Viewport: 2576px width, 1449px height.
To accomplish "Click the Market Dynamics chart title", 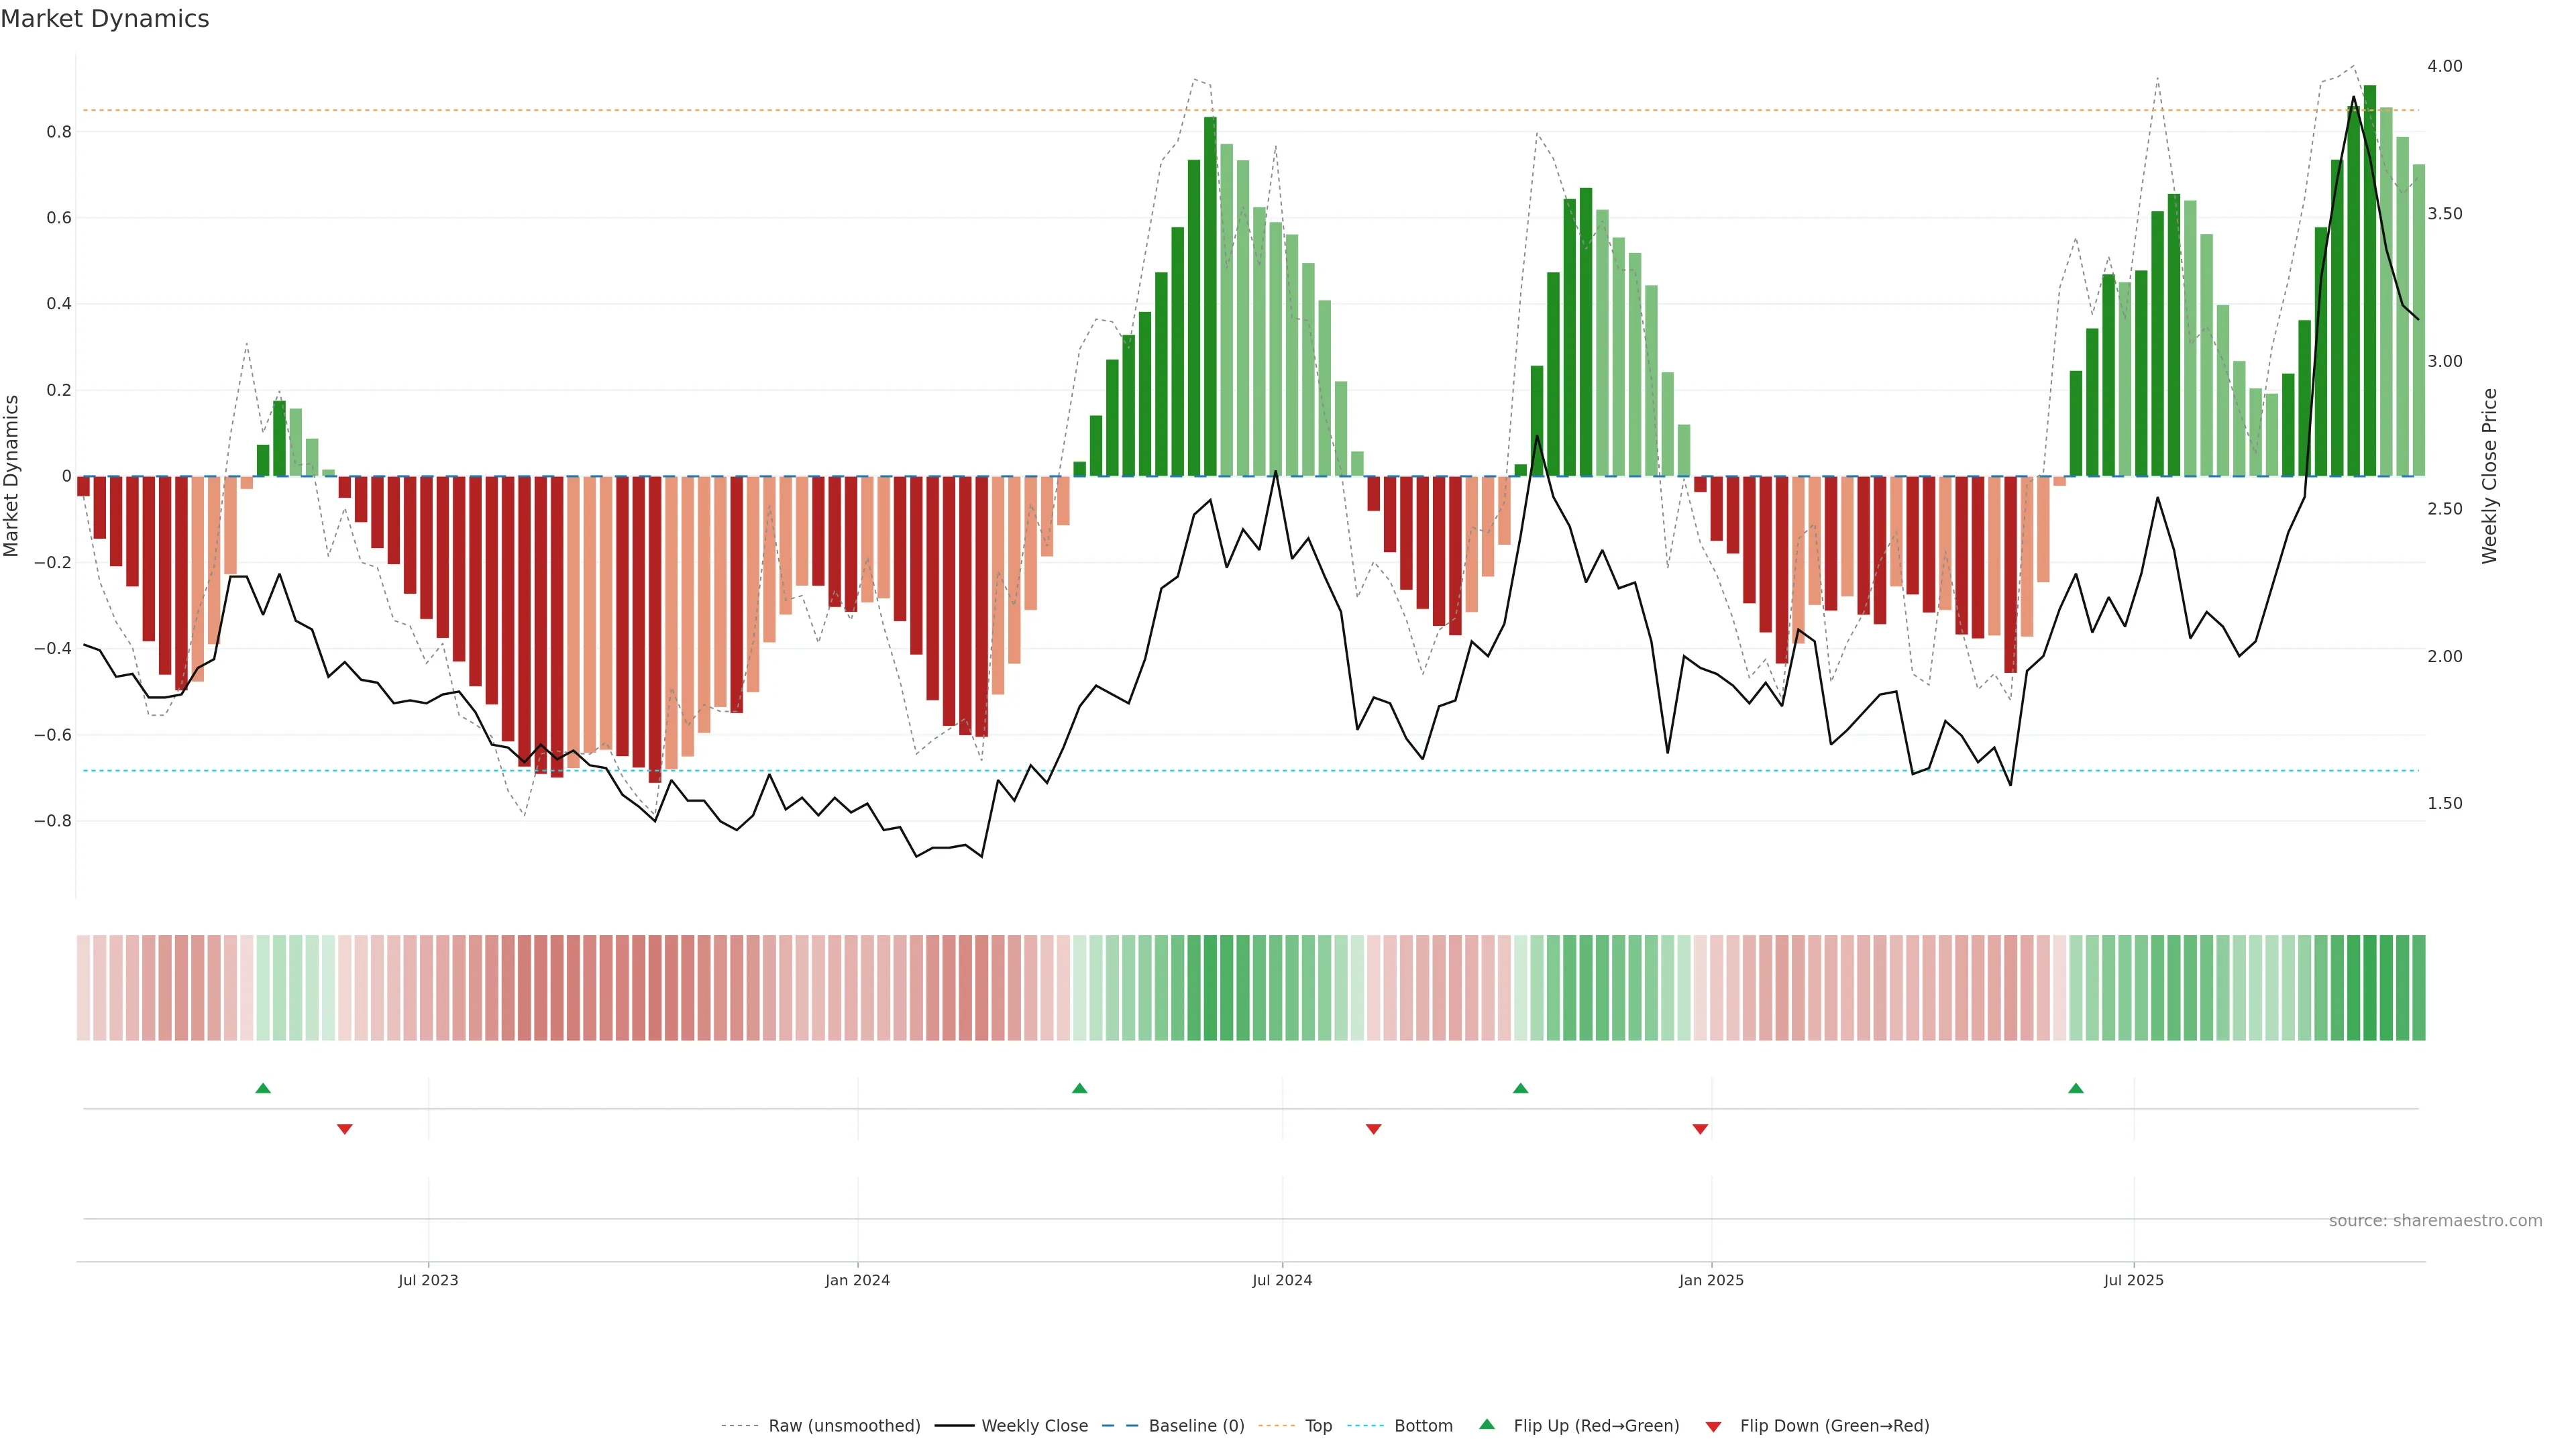I will (105, 19).
